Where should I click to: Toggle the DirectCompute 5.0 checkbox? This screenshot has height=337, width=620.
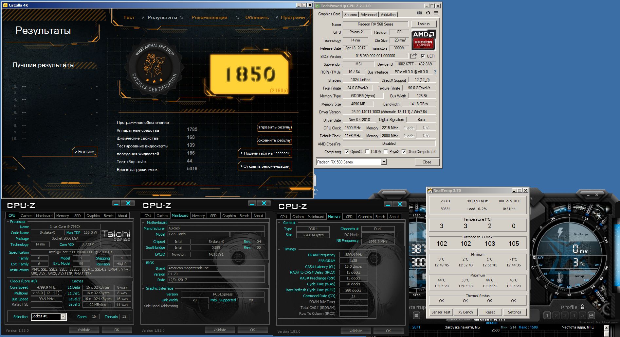pos(404,151)
